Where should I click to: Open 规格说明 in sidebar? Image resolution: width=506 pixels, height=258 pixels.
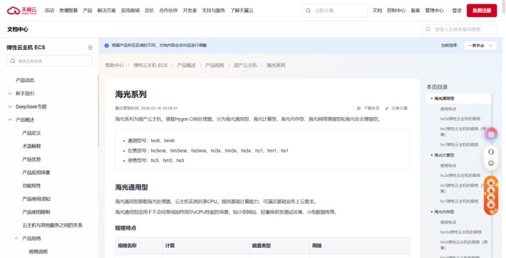(38, 252)
